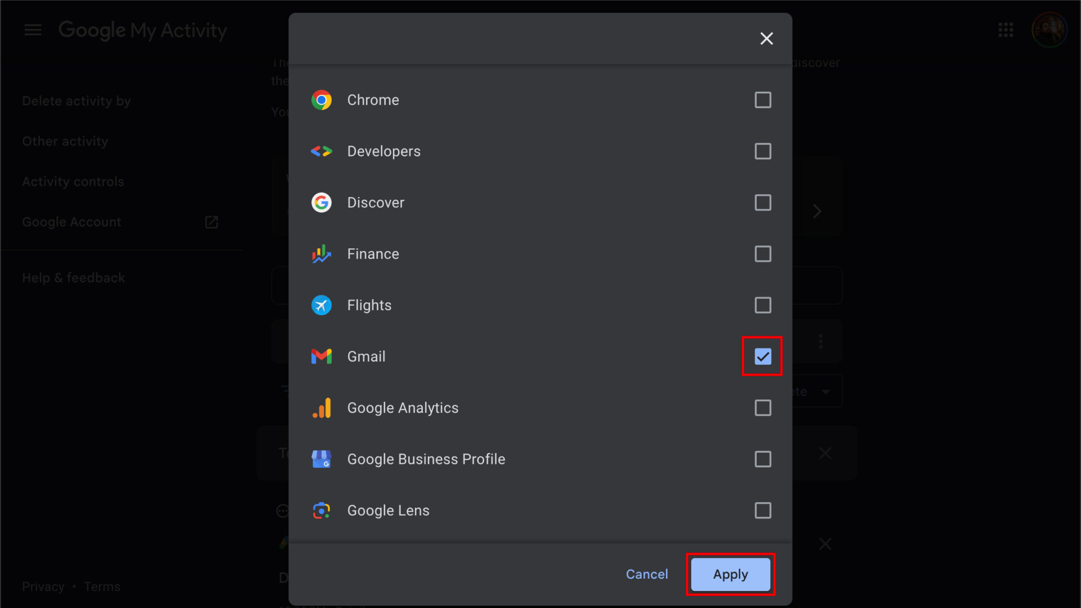The image size is (1081, 608).
Task: Open the Google apps grid launcher
Action: click(x=1006, y=30)
